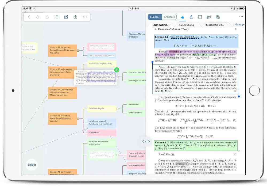The height and width of the screenshot is (186, 267).
Task: Tap Lemma 1.2 blue highlighted excerpt
Action: 196,41
